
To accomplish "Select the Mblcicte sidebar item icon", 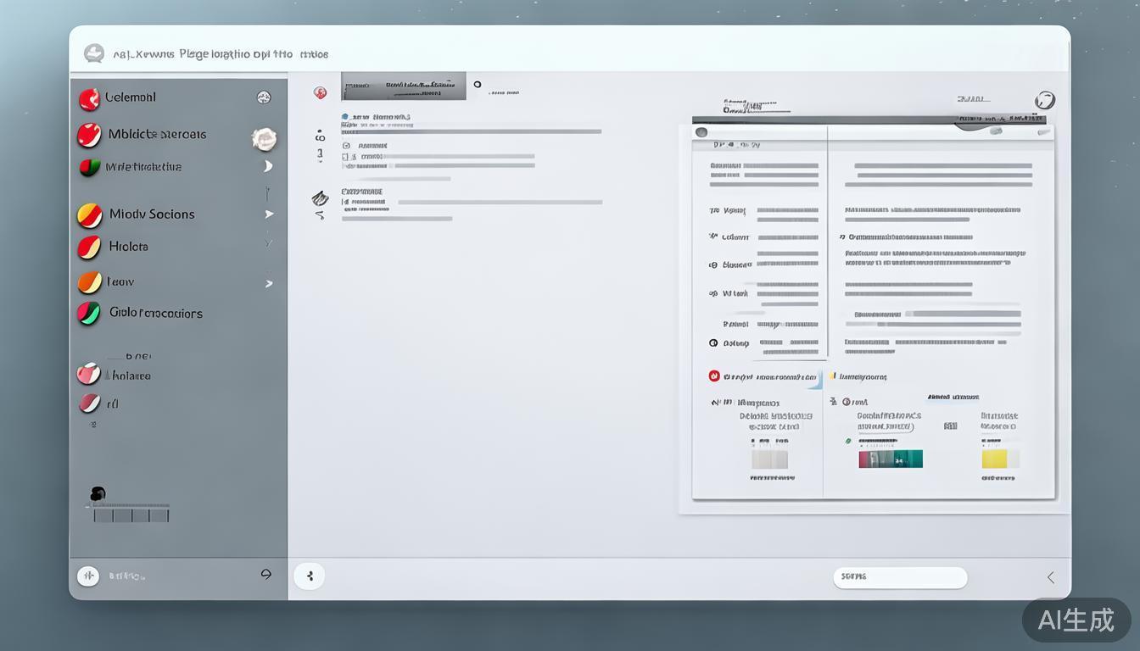I will tap(89, 135).
